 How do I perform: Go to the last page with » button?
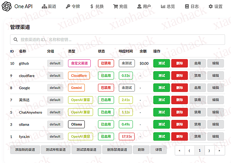[219, 151]
